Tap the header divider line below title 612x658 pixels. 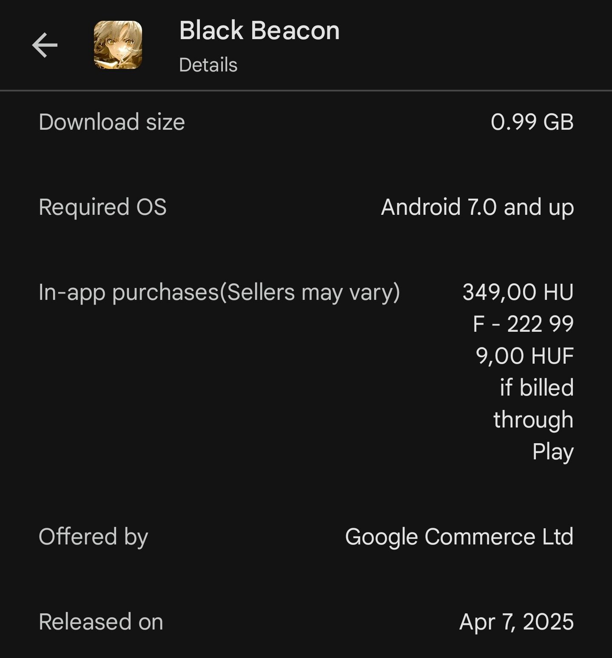click(306, 91)
